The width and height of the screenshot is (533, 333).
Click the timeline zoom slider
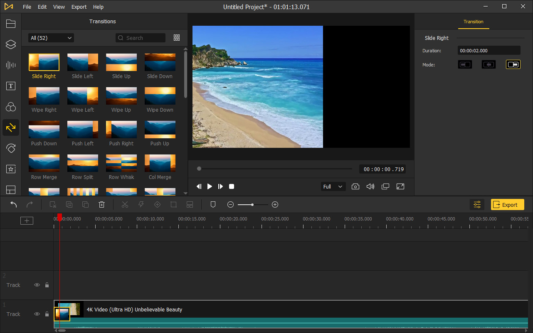(252, 205)
